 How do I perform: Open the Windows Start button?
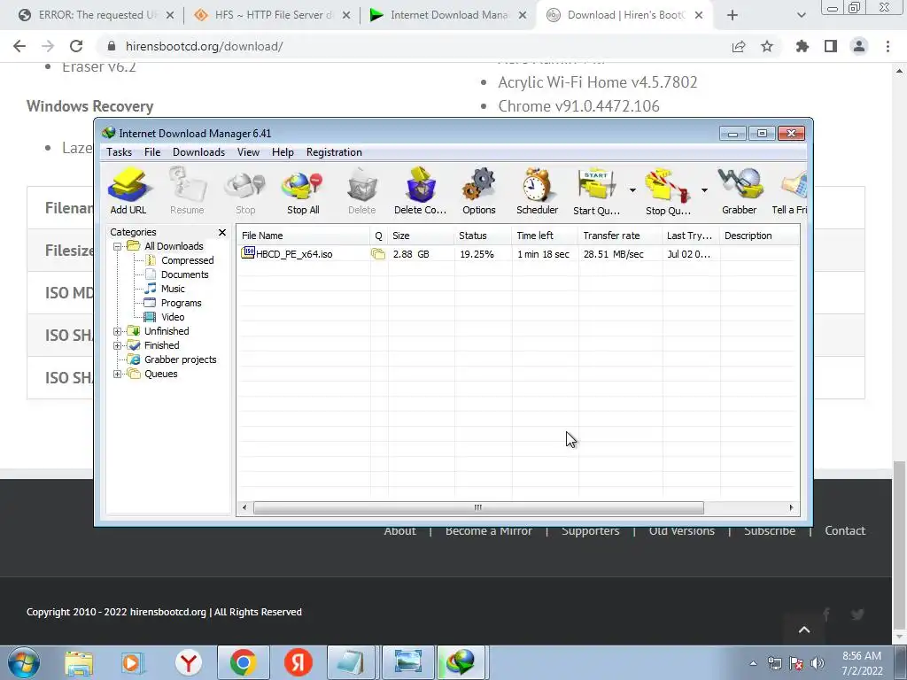point(24,662)
